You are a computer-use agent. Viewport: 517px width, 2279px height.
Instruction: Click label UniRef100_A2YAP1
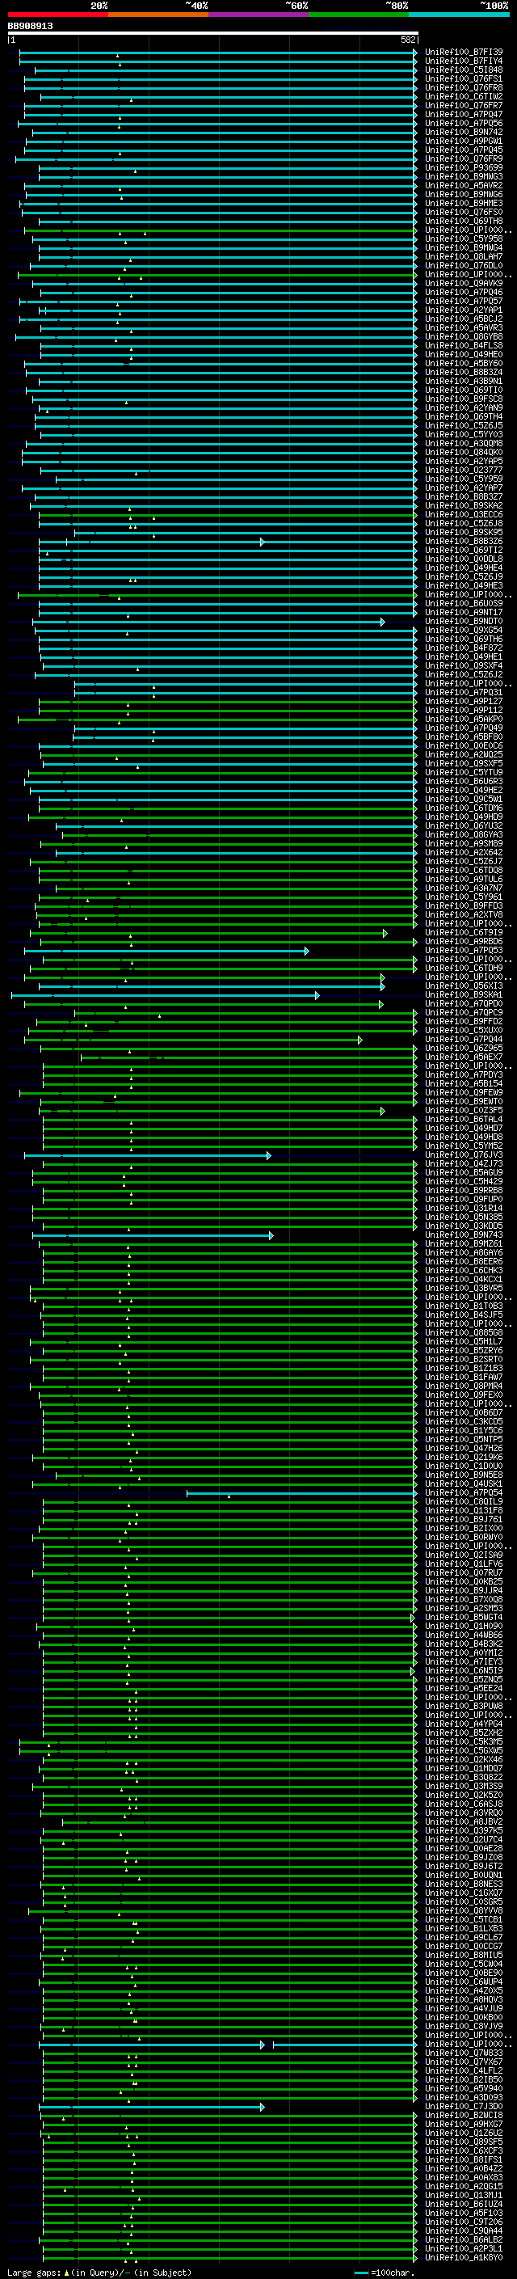(x=464, y=310)
